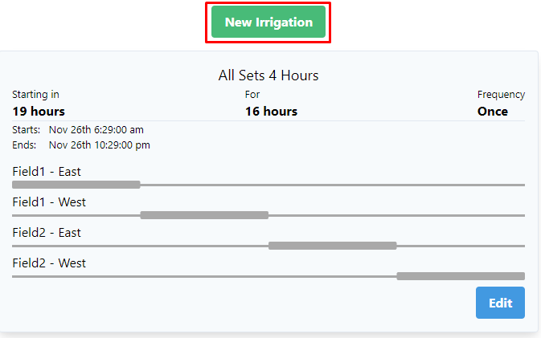Select the Field1 - East schedule bar
Viewport: 541px width, 338px height.
(76, 185)
